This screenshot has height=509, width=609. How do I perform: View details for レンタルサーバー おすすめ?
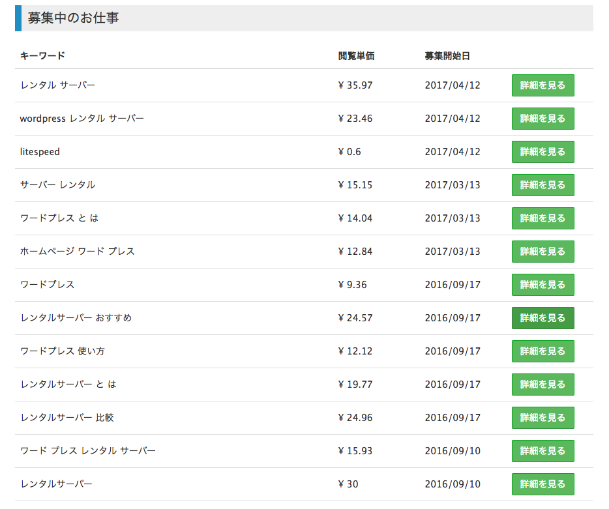click(x=542, y=318)
